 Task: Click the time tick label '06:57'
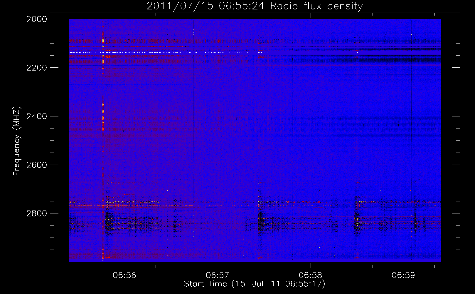click(218, 275)
